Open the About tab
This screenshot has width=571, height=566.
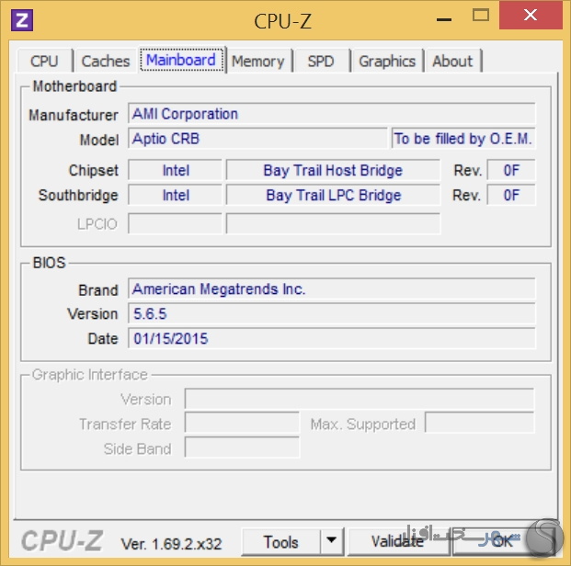(452, 62)
